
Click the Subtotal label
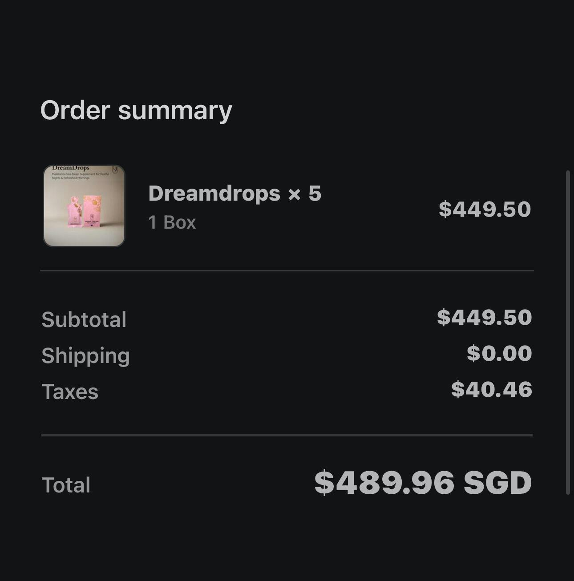pyautogui.click(x=84, y=319)
